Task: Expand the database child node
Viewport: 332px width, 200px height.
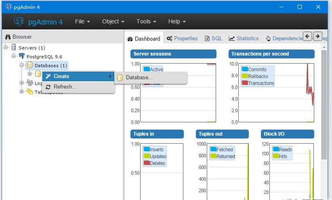Action: (29, 74)
